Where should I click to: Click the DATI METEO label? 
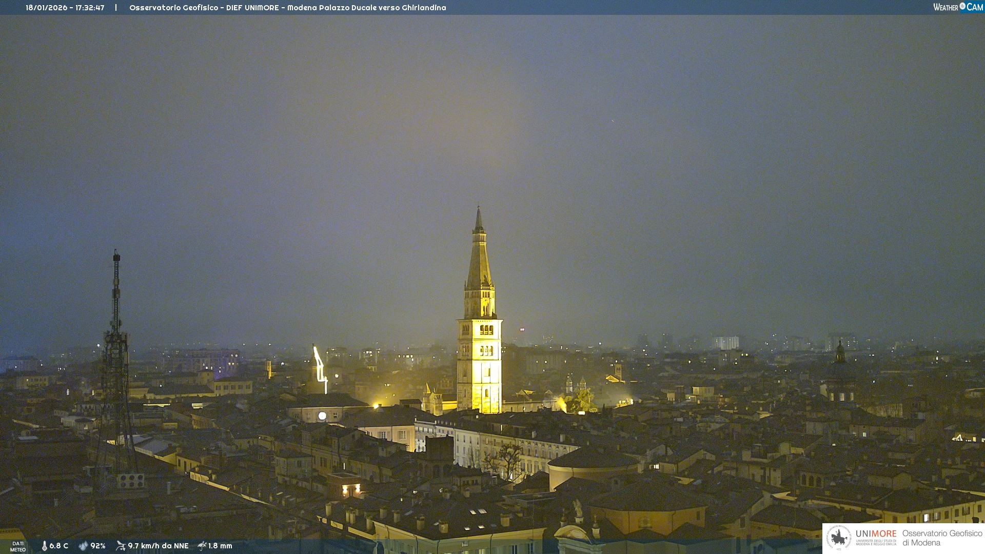point(18,546)
